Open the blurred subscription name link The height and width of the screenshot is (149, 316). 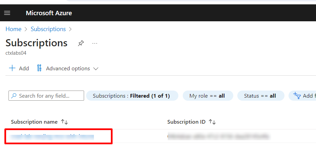(x=52, y=136)
